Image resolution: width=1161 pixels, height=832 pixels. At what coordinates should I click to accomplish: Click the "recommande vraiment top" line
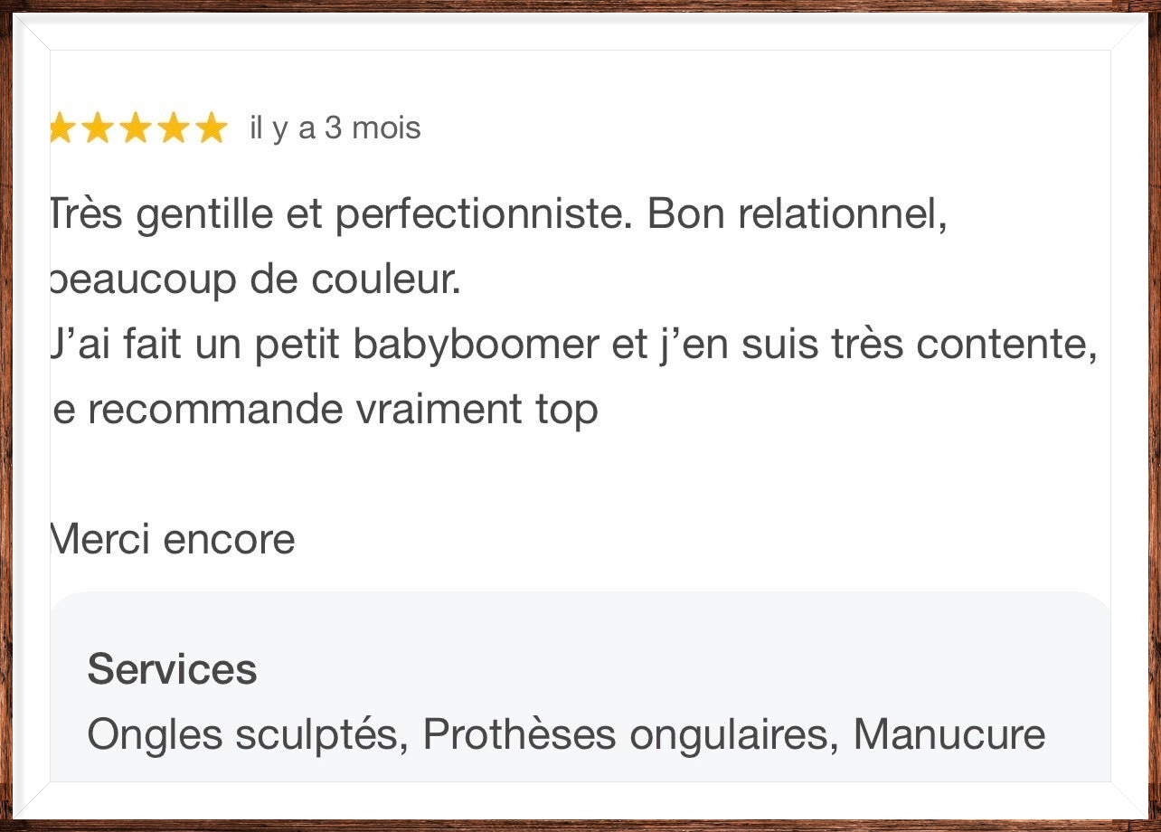(x=342, y=410)
